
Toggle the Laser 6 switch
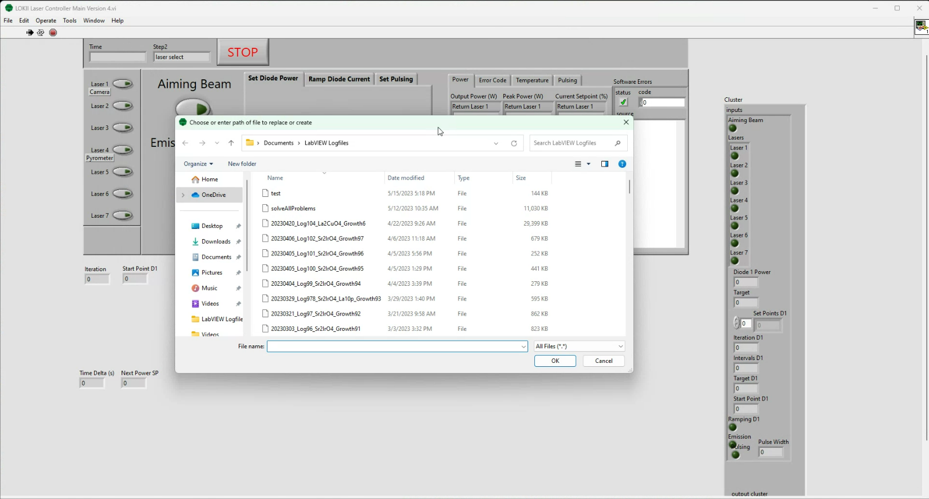(123, 194)
